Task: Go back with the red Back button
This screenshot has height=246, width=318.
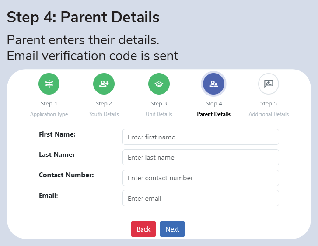Action: (x=143, y=229)
